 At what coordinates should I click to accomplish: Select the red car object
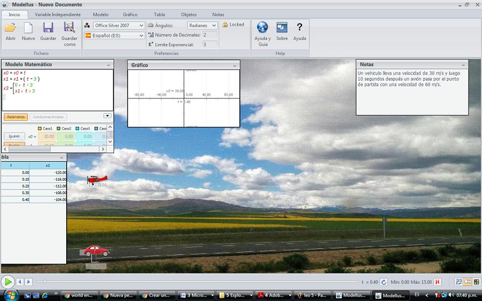pyautogui.click(x=96, y=250)
